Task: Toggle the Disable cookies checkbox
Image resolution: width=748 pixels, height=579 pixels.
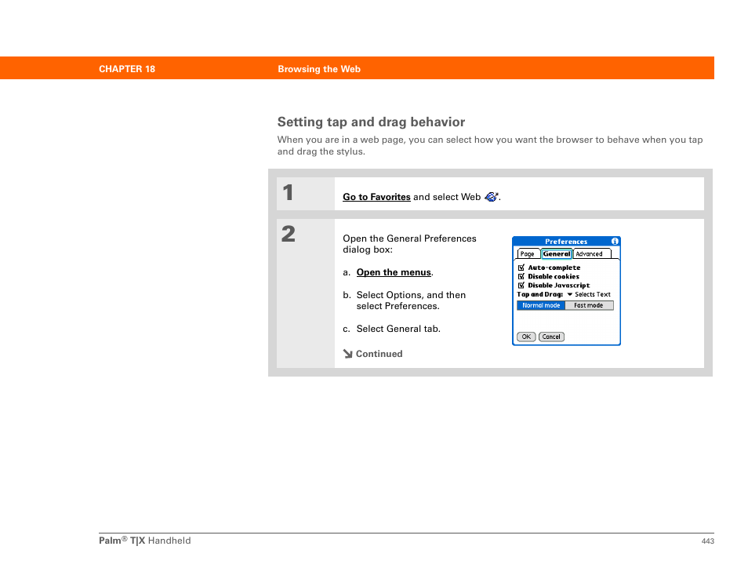Action: click(521, 276)
